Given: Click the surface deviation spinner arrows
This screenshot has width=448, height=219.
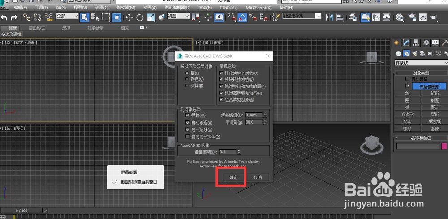Looking at the screenshot, I should point(239,152).
